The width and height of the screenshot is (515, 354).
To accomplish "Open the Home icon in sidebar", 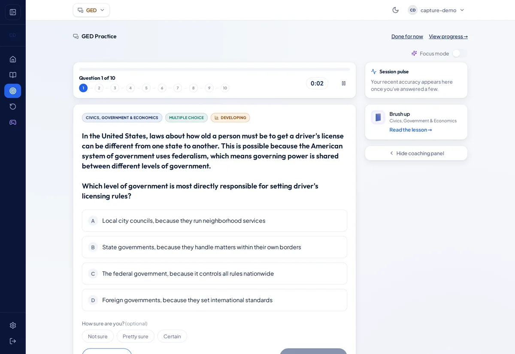I will pos(13,59).
